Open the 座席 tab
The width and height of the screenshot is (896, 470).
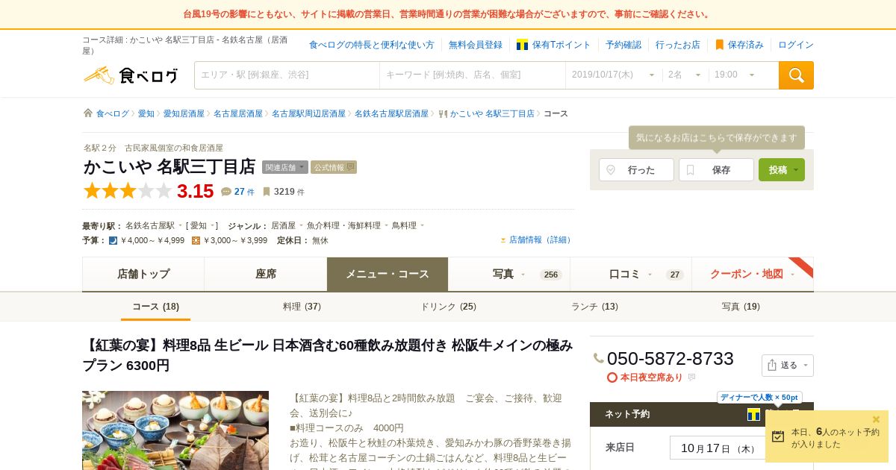coord(266,274)
